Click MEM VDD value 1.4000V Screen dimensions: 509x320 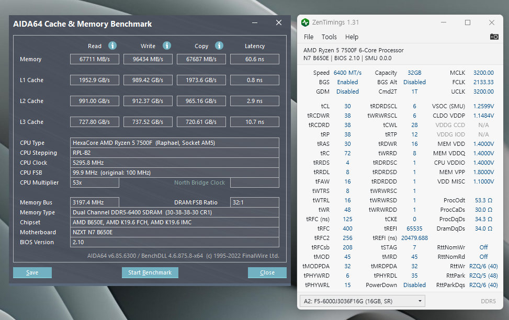click(x=483, y=144)
